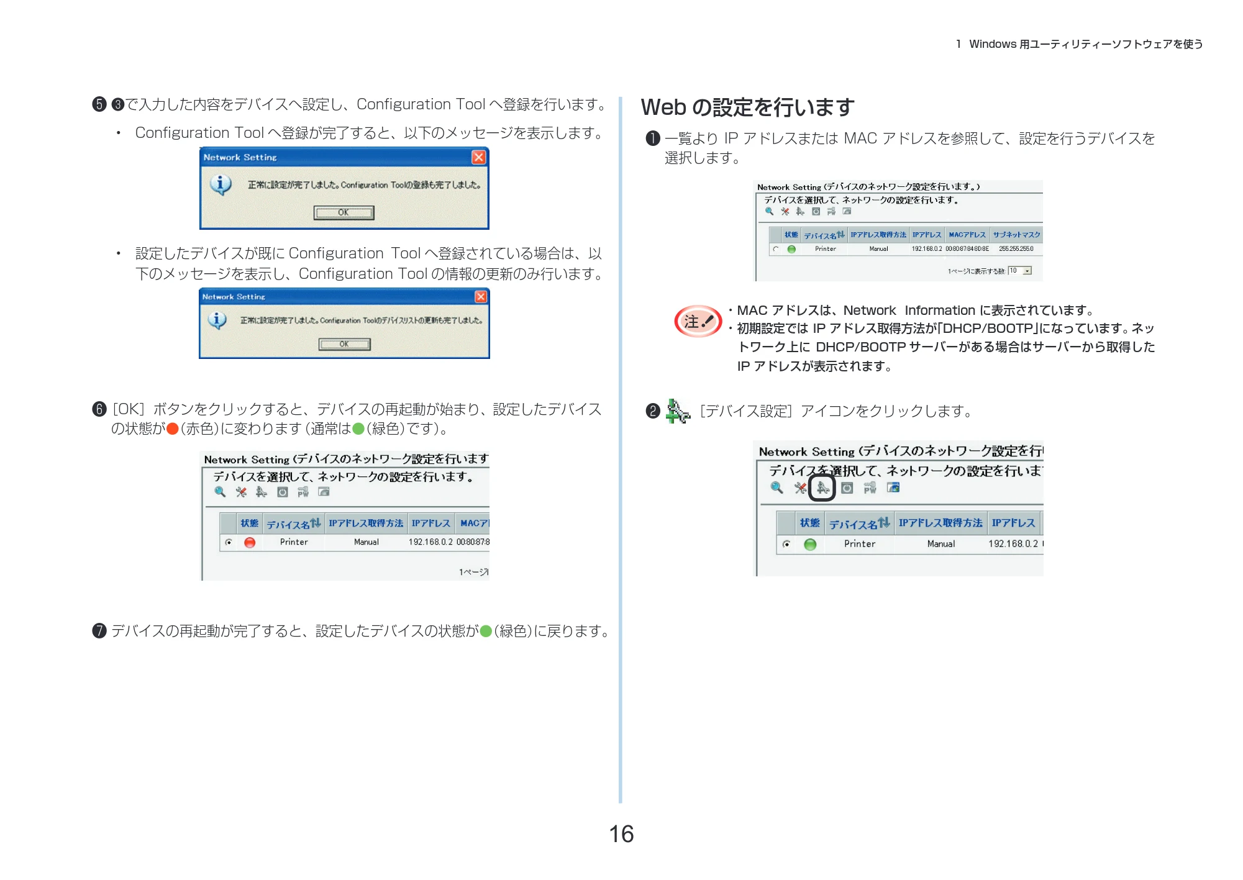Viewport: 1243px width, 880px height.
Task: Click the MACアドレス header in the subnet-mask panel
Action: (x=967, y=235)
